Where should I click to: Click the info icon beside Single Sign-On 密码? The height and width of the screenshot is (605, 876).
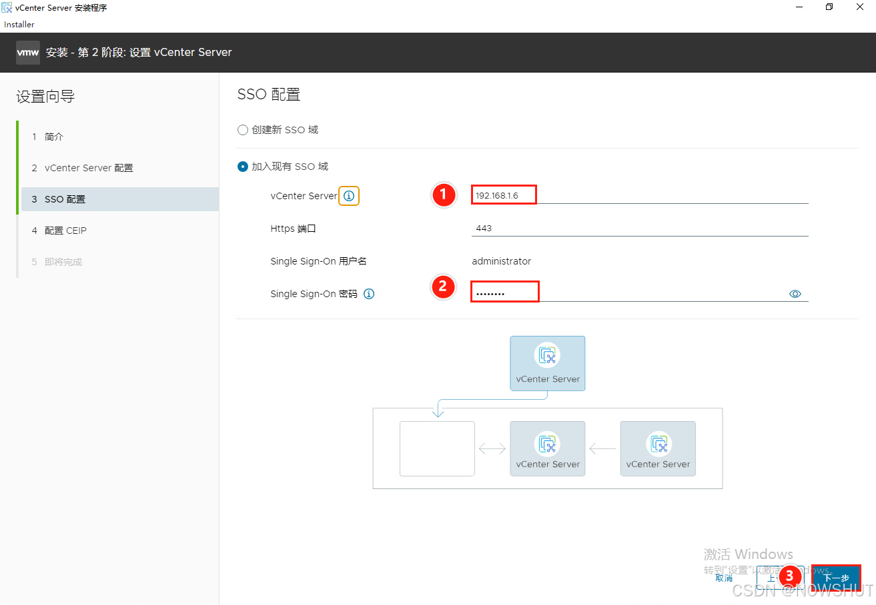pos(369,294)
